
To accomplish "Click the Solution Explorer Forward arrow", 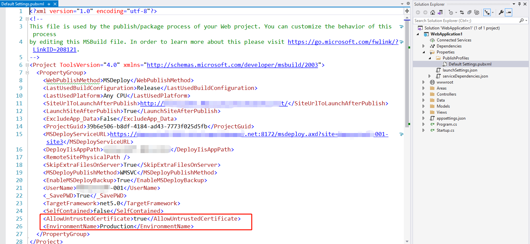I will tap(425, 12).
